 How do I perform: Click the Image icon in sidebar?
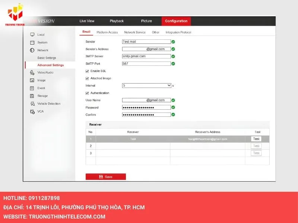(32, 80)
